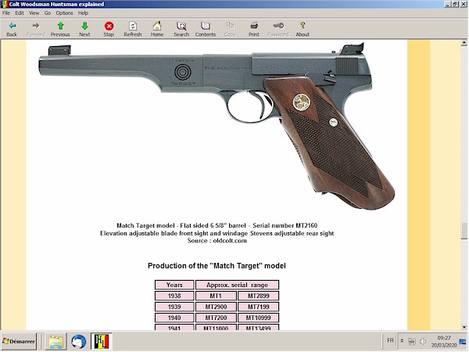
Task: Click the "Approx. serial range" header
Action: (x=237, y=285)
